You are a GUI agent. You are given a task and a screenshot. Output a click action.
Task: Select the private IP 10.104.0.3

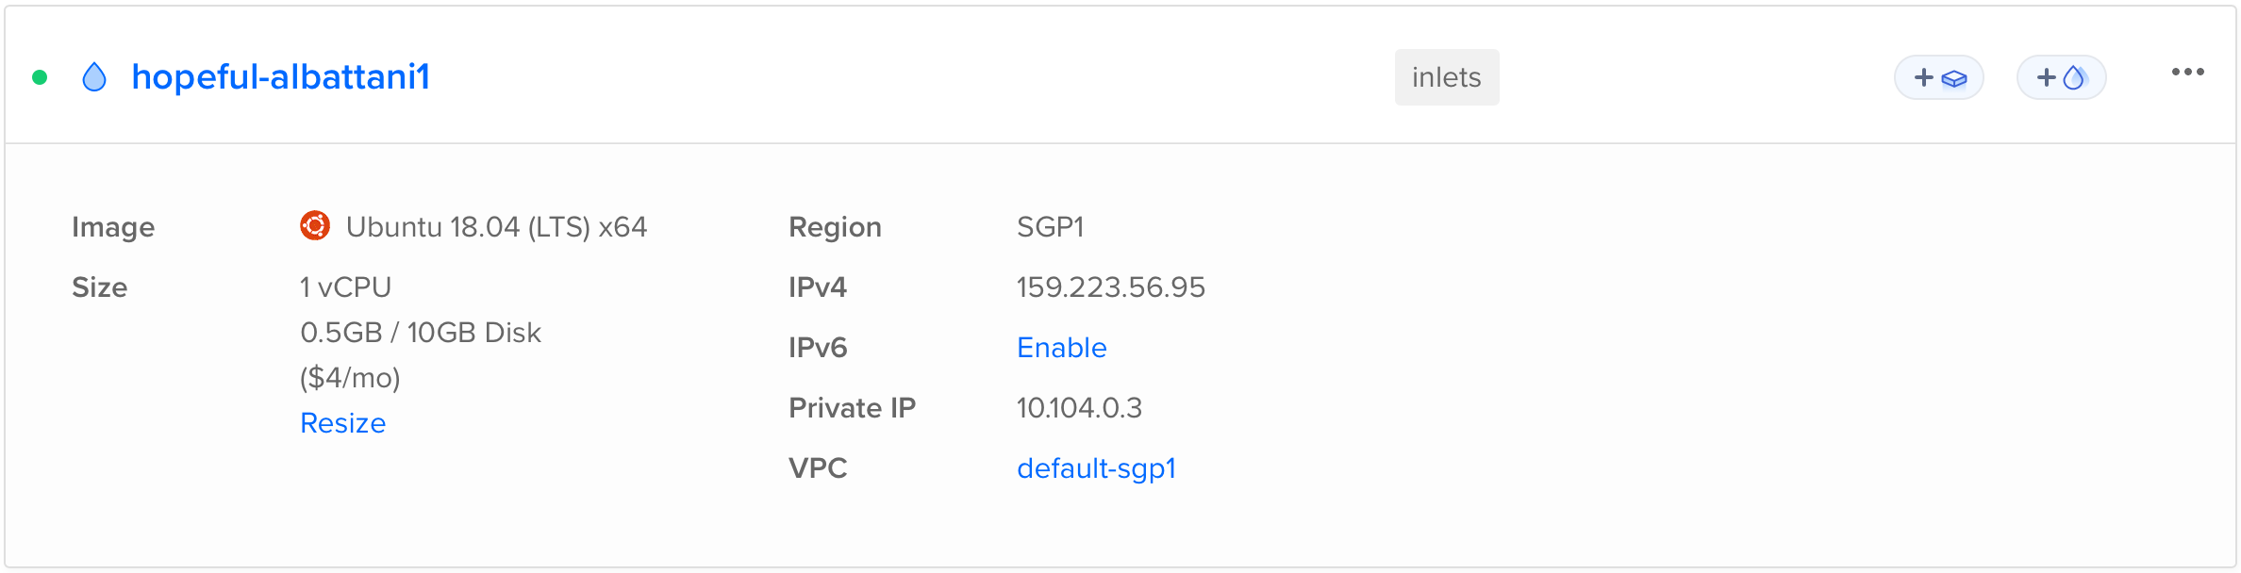tap(1080, 407)
